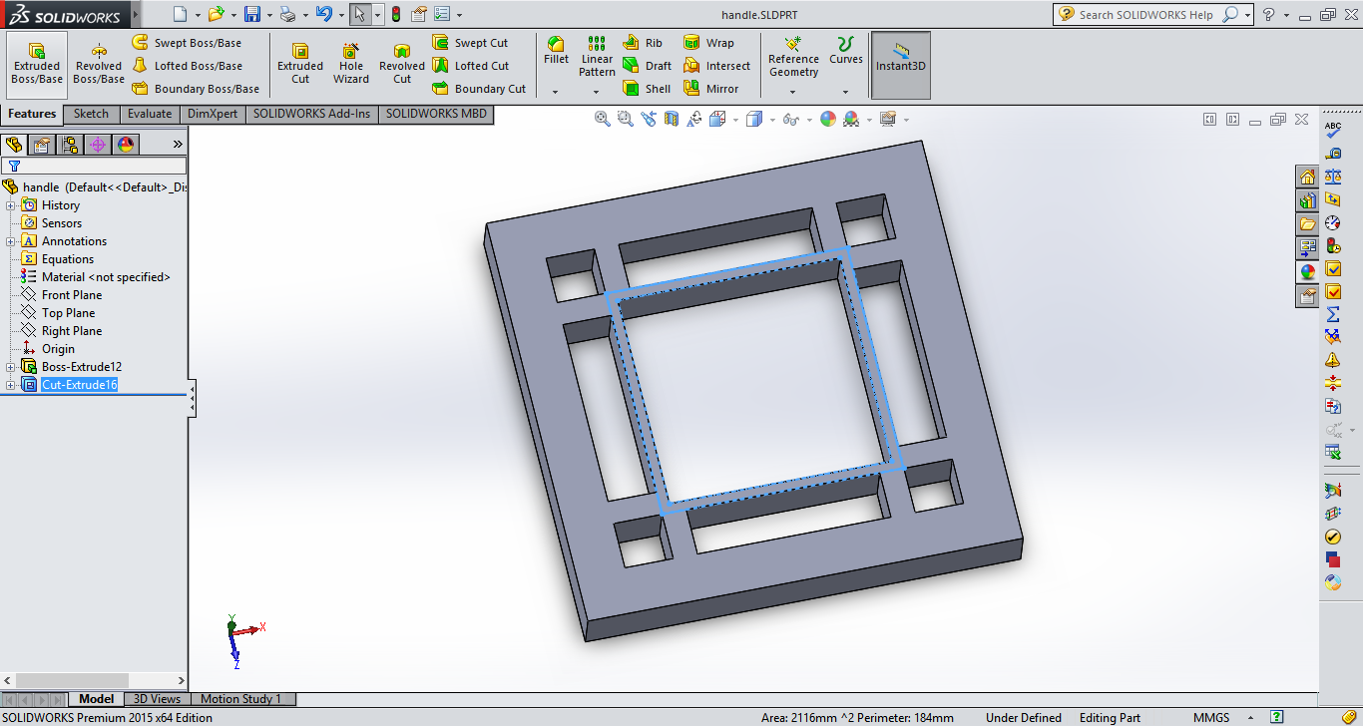
Task: Expand the History tree node
Action: (11, 205)
